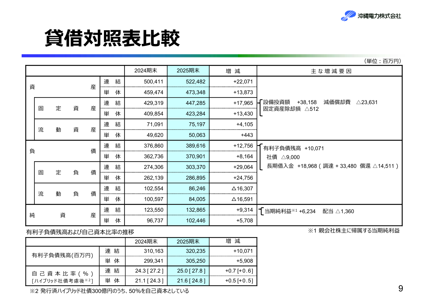Select the 2024期末 header in the main table
This screenshot has height=304, width=430.
146,71
